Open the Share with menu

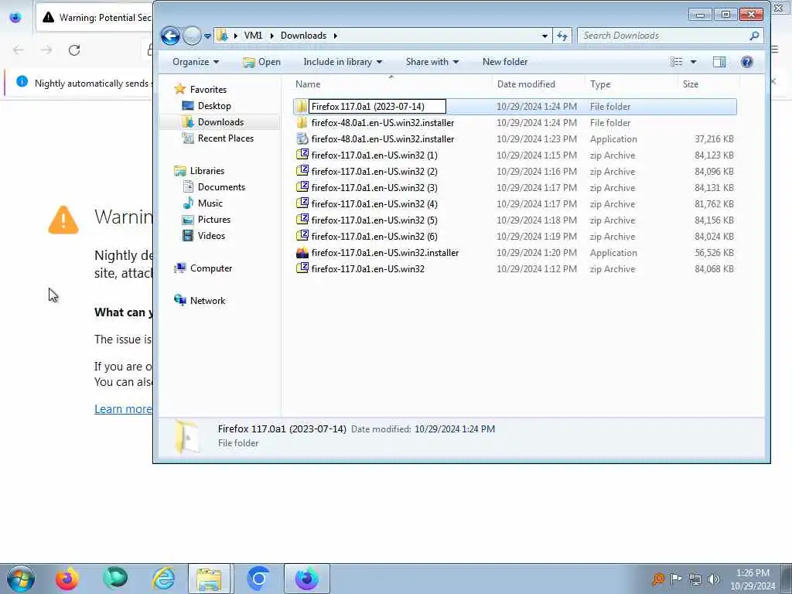tap(432, 62)
